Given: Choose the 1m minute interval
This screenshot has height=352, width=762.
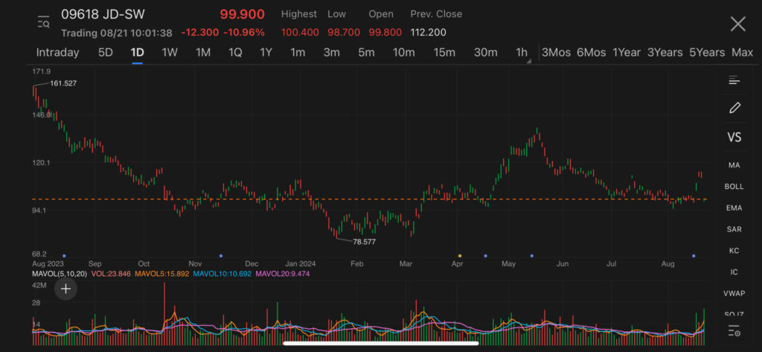Looking at the screenshot, I should 298,53.
